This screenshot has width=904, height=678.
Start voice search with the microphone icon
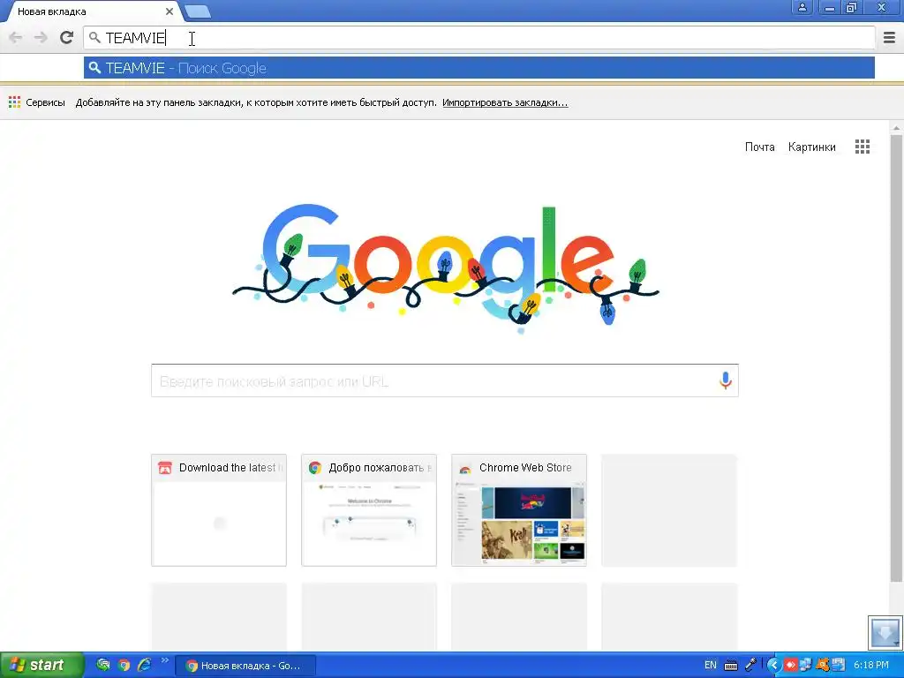[726, 380]
